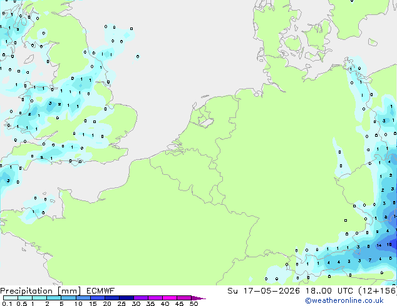Click the 'Su 17-05-2026' date text
This screenshot has height=306, width=397.
[x=264, y=291]
